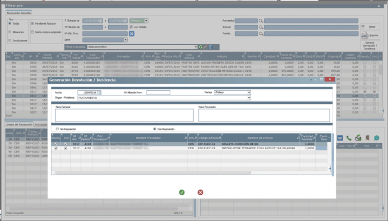Image resolution: width=388 pixels, height=221 pixels.
Task: Open the calendar picker beside Fecha
Action: click(99, 92)
